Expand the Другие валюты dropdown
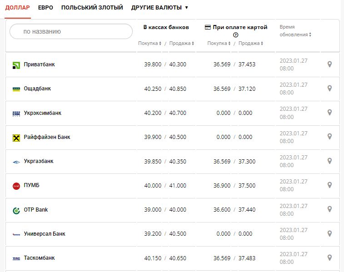344x272 pixels. (x=160, y=8)
